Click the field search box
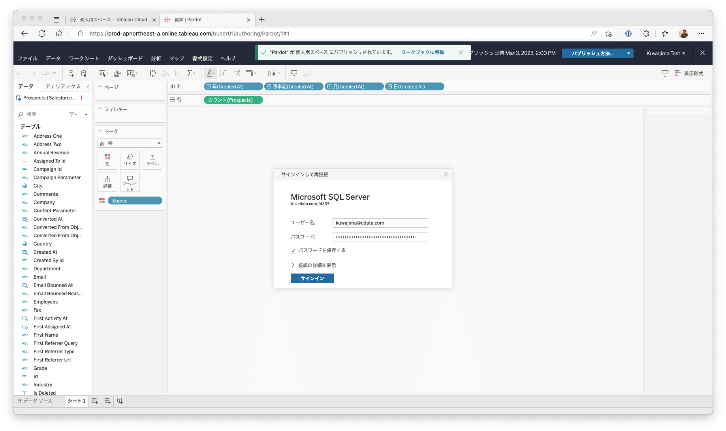This screenshot has height=431, width=726. point(41,114)
